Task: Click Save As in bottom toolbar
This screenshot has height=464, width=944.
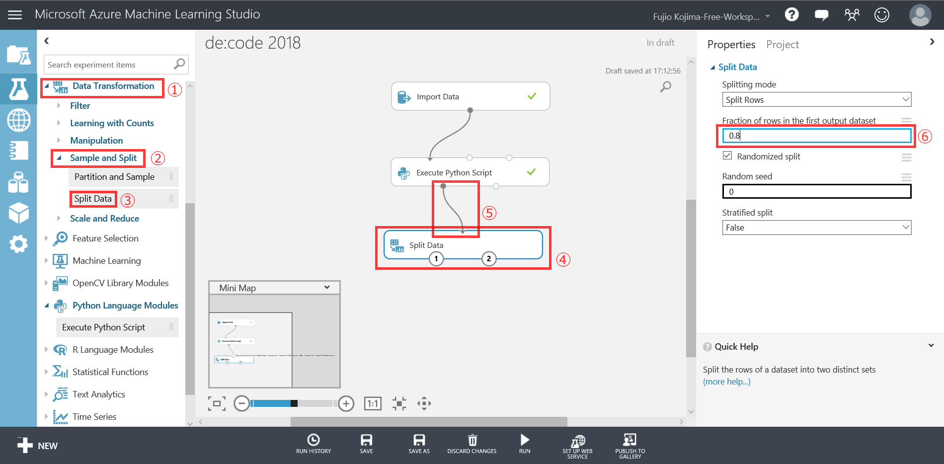Action: [x=419, y=444]
